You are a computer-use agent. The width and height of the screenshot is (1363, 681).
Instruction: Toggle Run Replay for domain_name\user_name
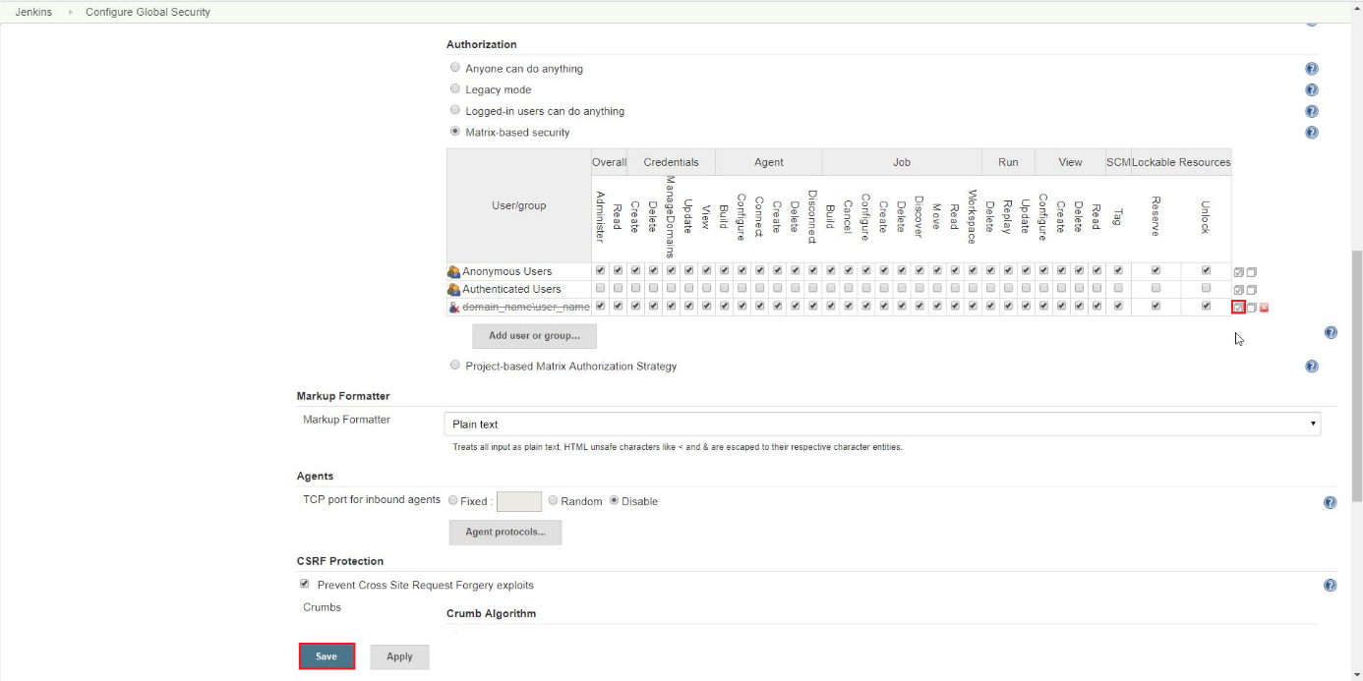click(1008, 307)
